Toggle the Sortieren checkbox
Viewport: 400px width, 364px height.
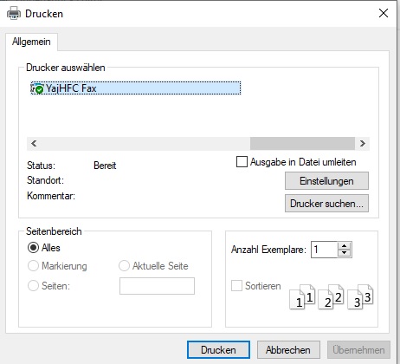click(x=236, y=286)
